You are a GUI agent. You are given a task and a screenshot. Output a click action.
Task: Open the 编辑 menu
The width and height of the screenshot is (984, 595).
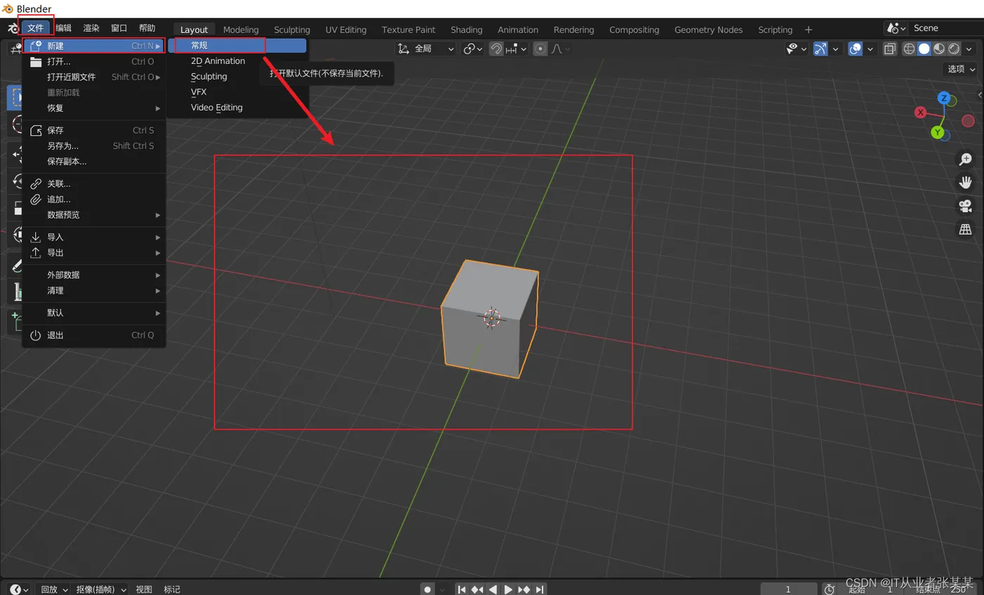coord(64,28)
